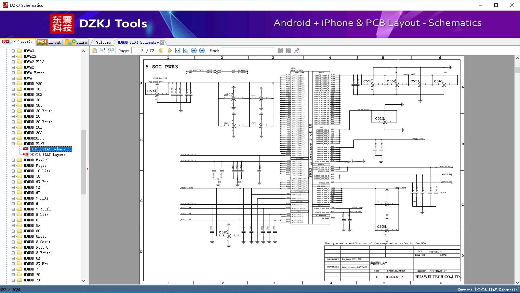Image resolution: width=520 pixels, height=293 pixels.
Task: Click folder icon next to HONOR V30
Action: coord(19,84)
